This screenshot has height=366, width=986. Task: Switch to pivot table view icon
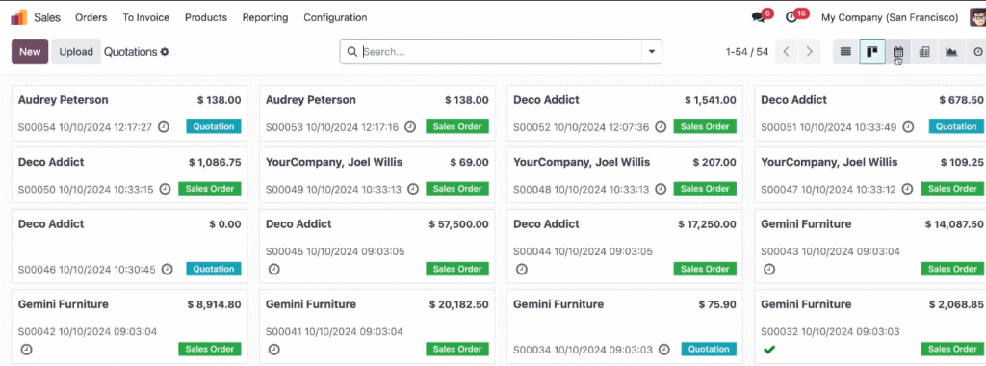[924, 52]
